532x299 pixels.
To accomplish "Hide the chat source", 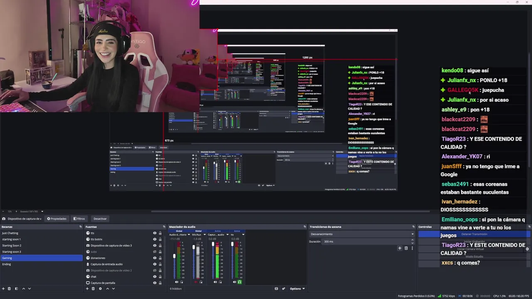I will [155, 277].
